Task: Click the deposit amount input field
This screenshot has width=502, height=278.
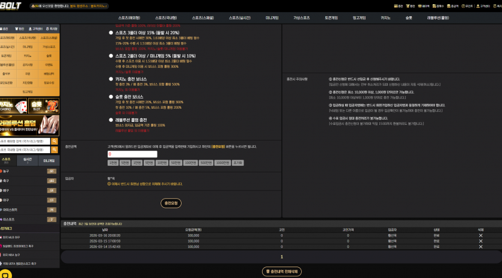Action: coord(132,154)
